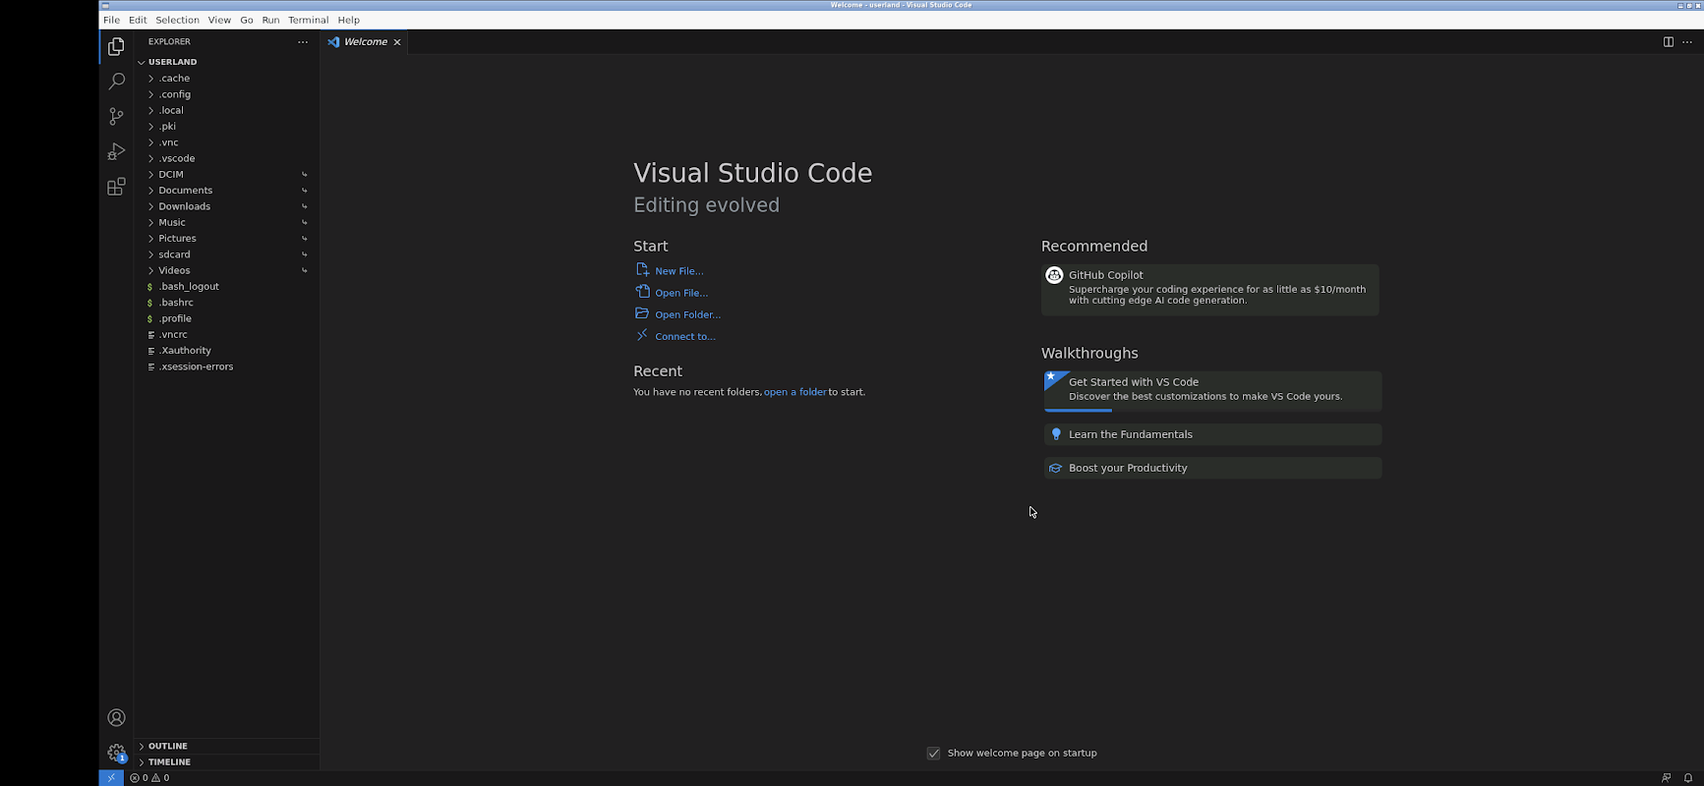Open the Extensions view

[116, 187]
